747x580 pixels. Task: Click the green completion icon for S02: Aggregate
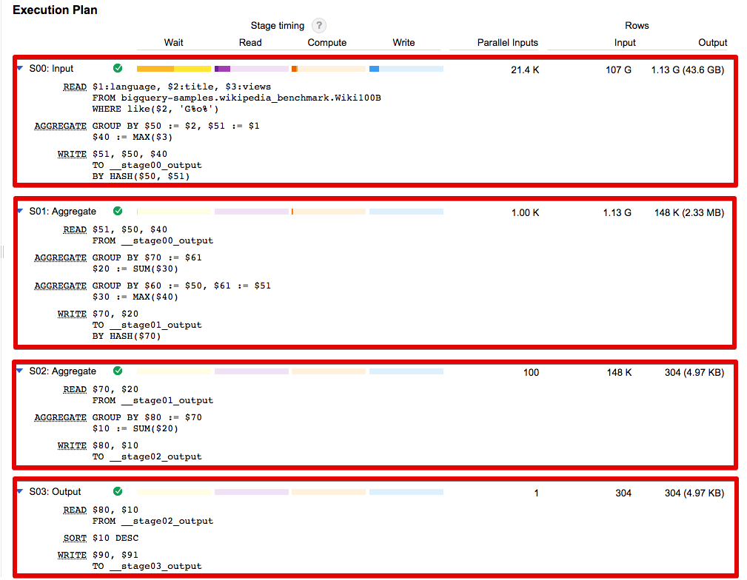coord(118,371)
